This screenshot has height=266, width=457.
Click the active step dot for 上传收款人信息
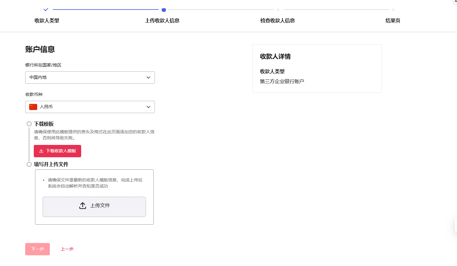pos(164,10)
